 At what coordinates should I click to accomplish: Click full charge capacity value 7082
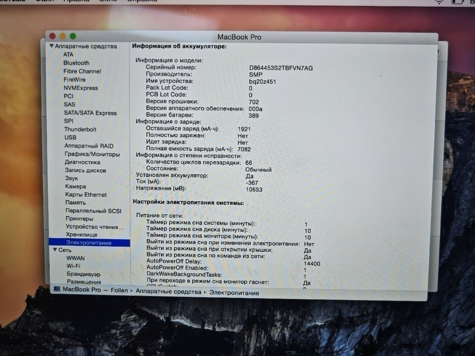click(x=244, y=149)
